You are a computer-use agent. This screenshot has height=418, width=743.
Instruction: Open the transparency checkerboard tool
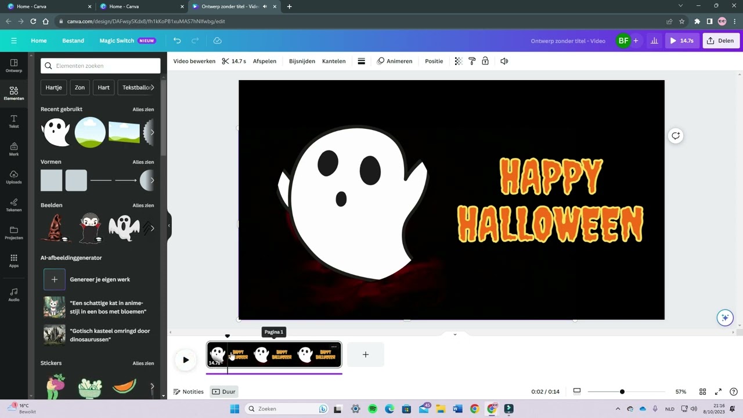click(458, 61)
